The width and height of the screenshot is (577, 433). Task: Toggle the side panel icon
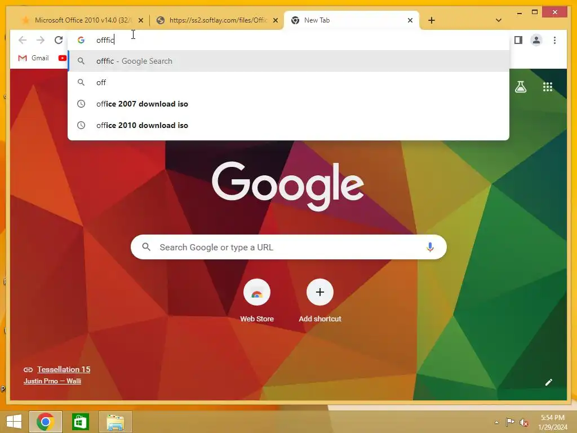(518, 40)
